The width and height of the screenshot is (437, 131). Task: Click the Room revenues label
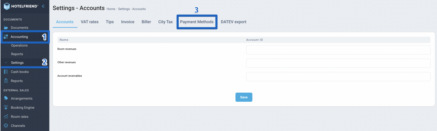point(67,49)
